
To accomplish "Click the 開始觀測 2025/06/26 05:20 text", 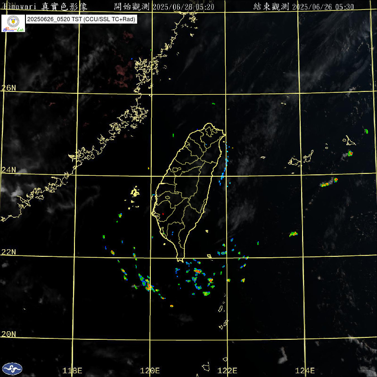I will click(164, 7).
